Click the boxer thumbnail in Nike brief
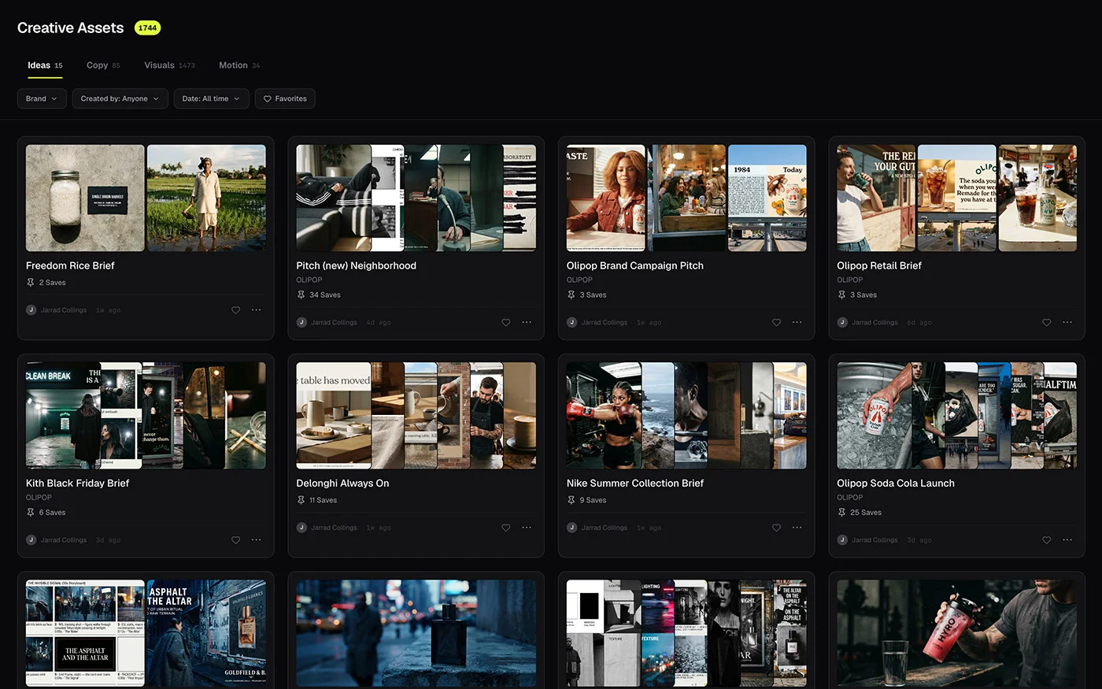1102x689 pixels. [604, 415]
